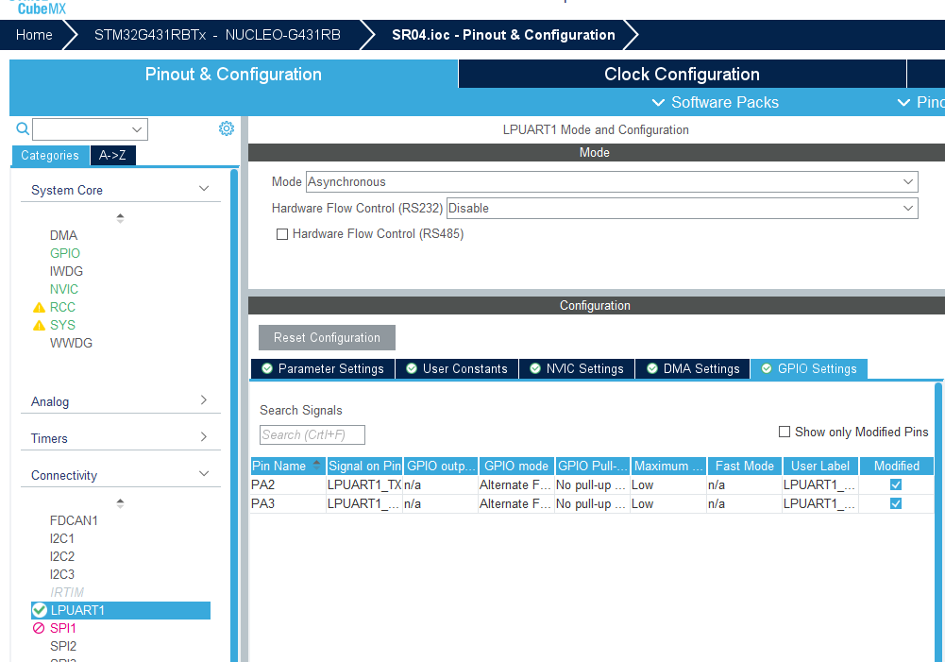
Task: Open the NVIC Settings tab
Action: pyautogui.click(x=577, y=369)
